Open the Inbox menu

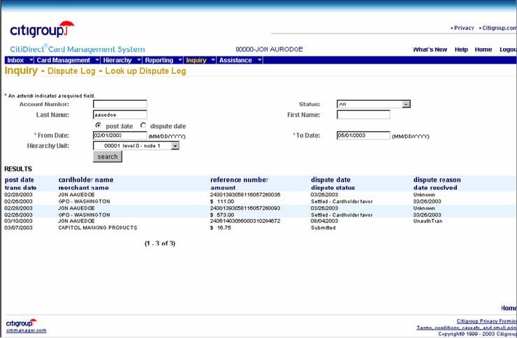point(15,60)
